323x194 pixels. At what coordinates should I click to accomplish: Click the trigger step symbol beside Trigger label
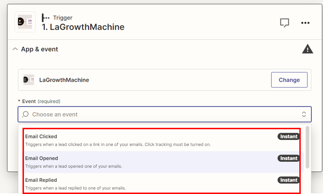(x=46, y=18)
